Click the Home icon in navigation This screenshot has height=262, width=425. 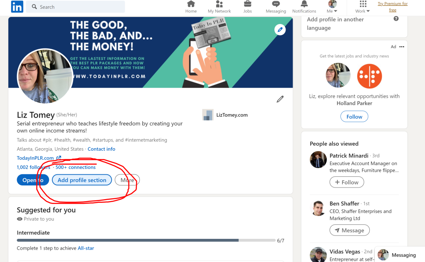click(191, 4)
